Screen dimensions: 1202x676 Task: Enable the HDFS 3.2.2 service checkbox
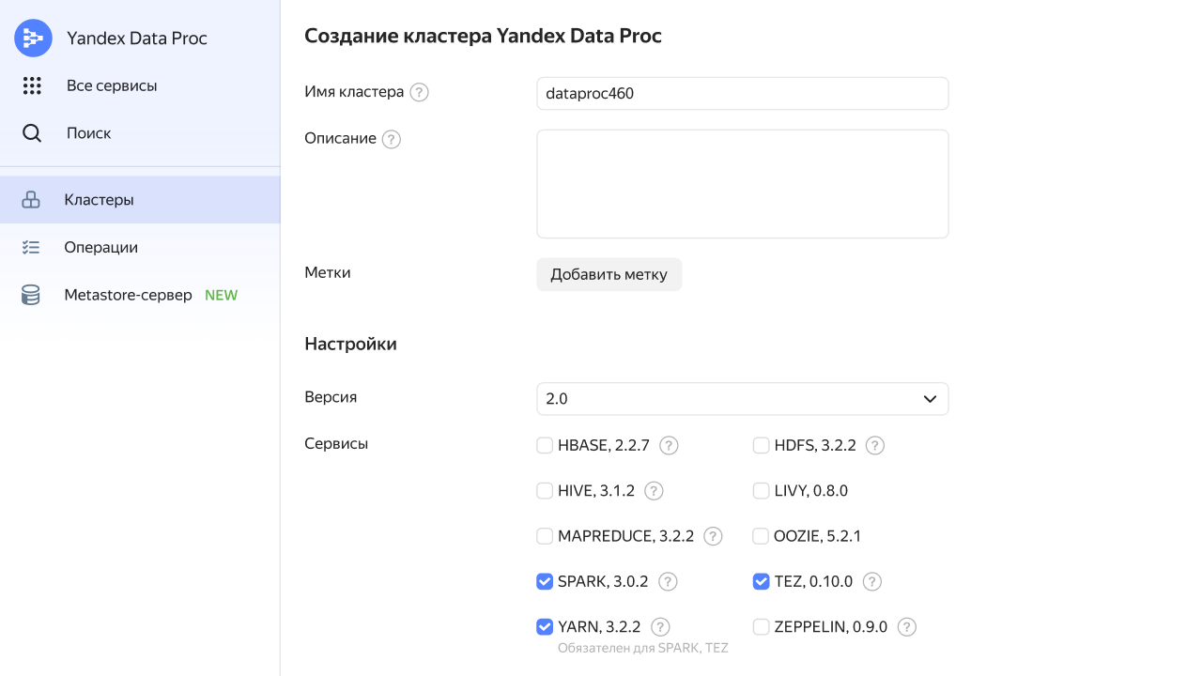762,445
